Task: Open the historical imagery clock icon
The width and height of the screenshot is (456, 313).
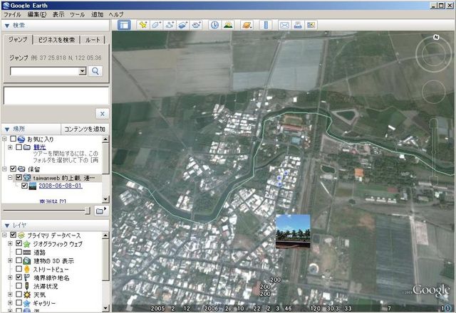Action: pyautogui.click(x=214, y=25)
